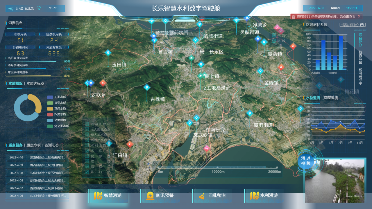The width and height of the screenshot is (372, 209).
Task: Select the cyan location marker above 玉田镇
Action: pyautogui.click(x=108, y=53)
